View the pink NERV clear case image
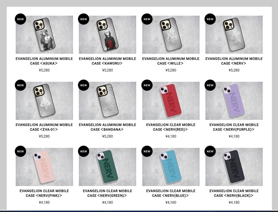Image resolution: width=278 pixels, height=212 pixels. 44,167
